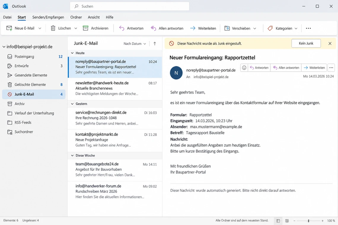Open the Senden/Empfangen tab
This screenshot has height=225, width=338.
point(48,17)
